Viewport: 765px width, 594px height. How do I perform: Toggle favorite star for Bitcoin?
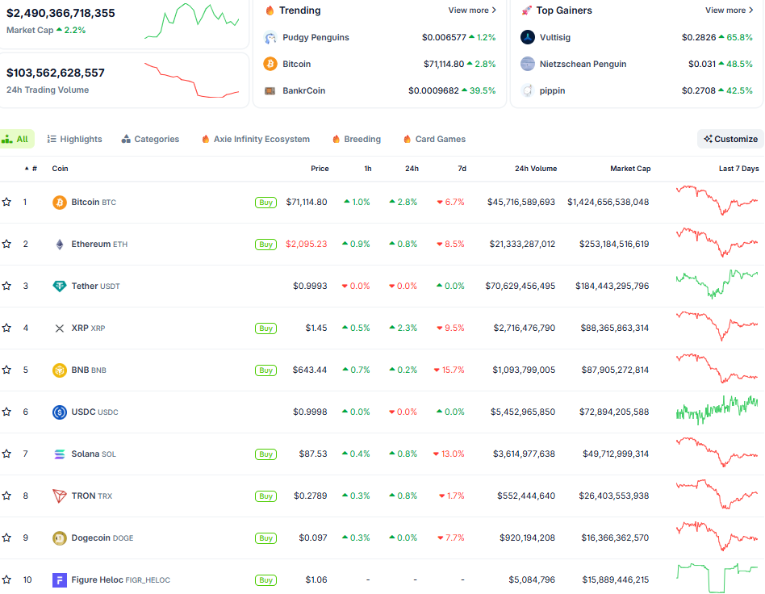coord(6,203)
